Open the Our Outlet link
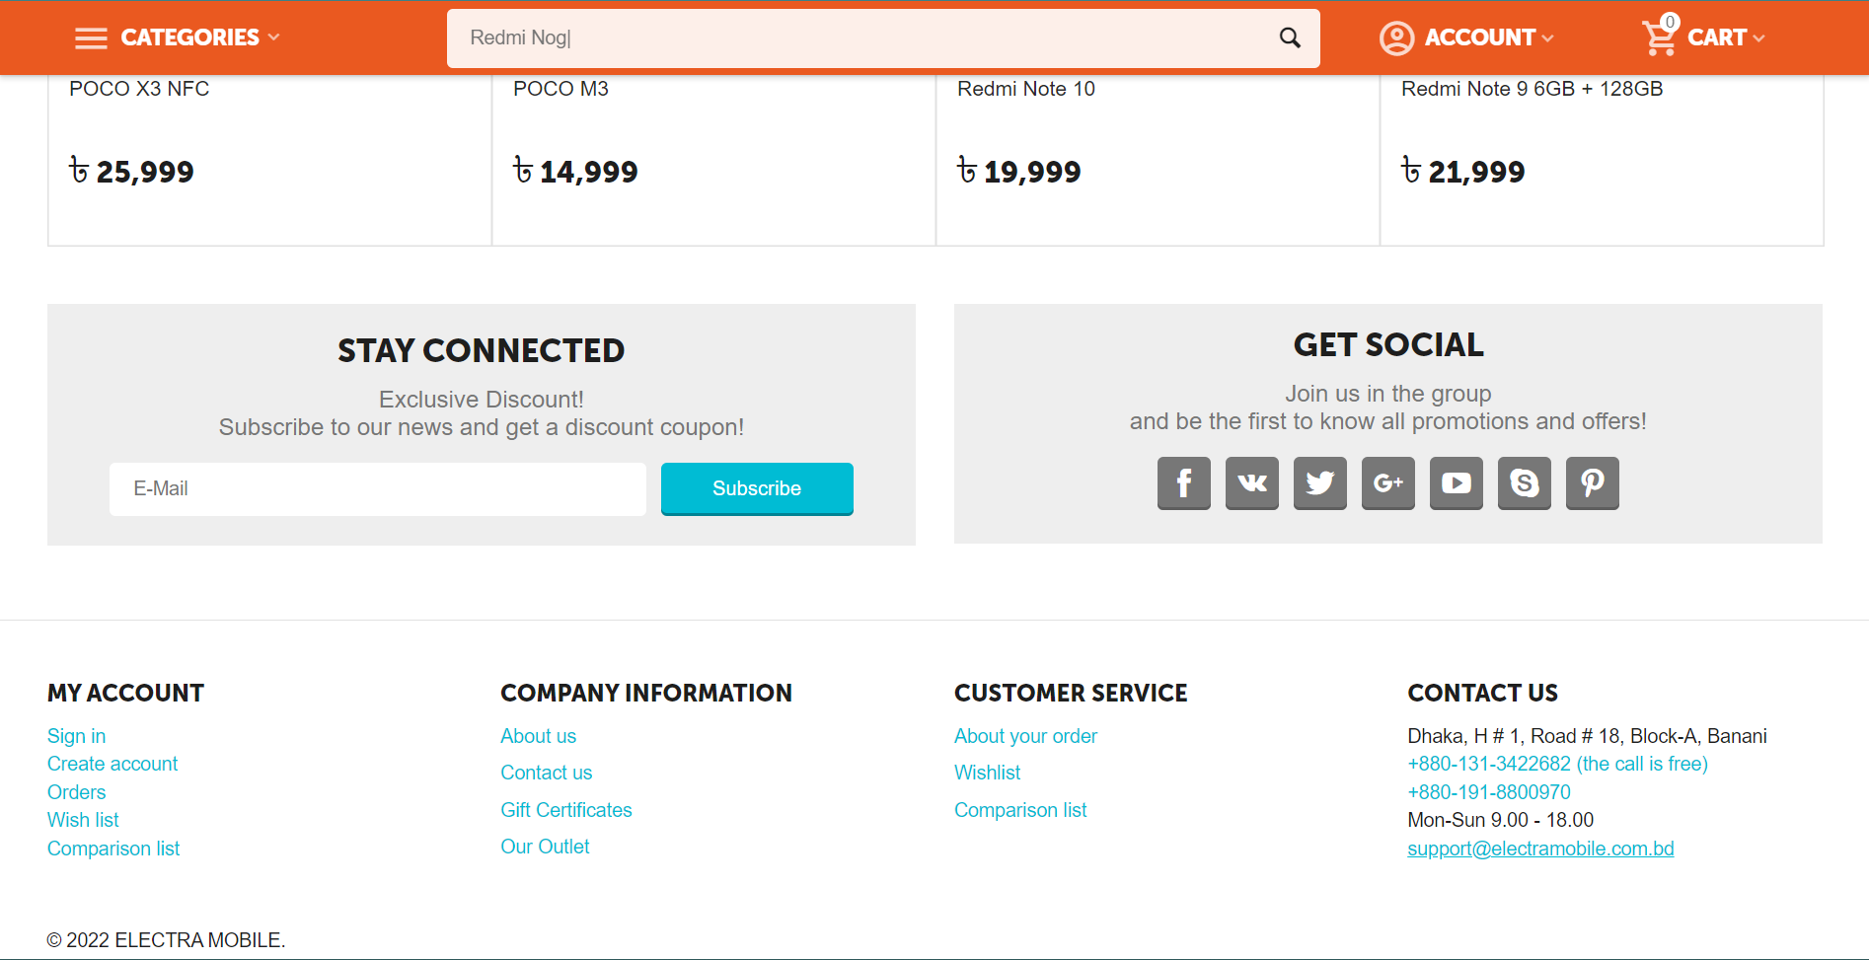 tap(545, 847)
